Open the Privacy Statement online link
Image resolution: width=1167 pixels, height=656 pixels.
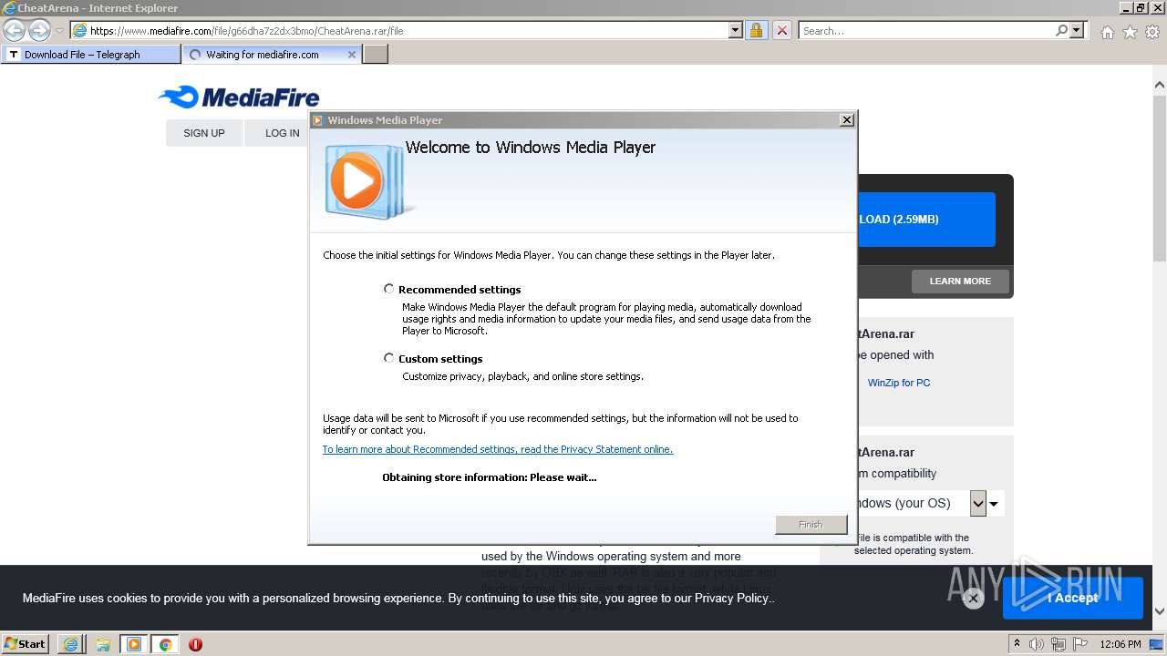pos(498,449)
